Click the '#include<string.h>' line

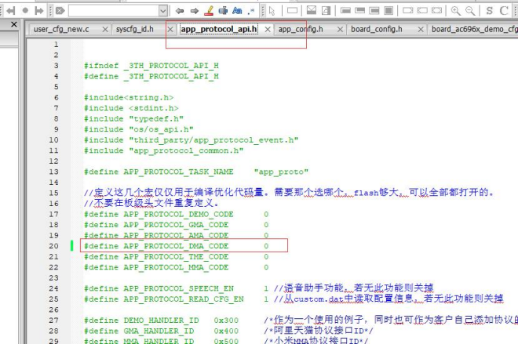coord(129,98)
